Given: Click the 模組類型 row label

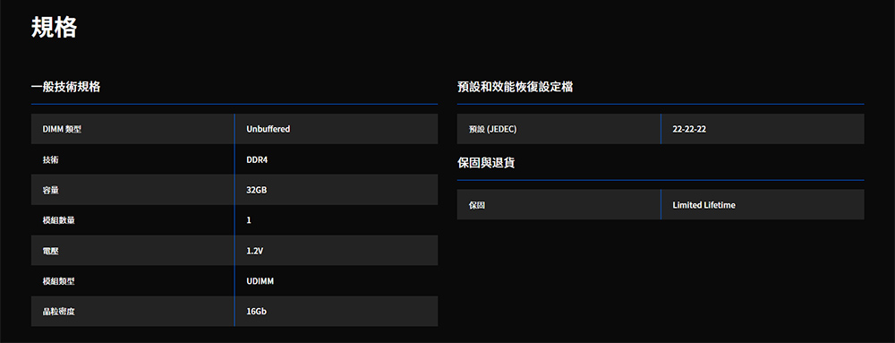Looking at the screenshot, I should click(59, 281).
